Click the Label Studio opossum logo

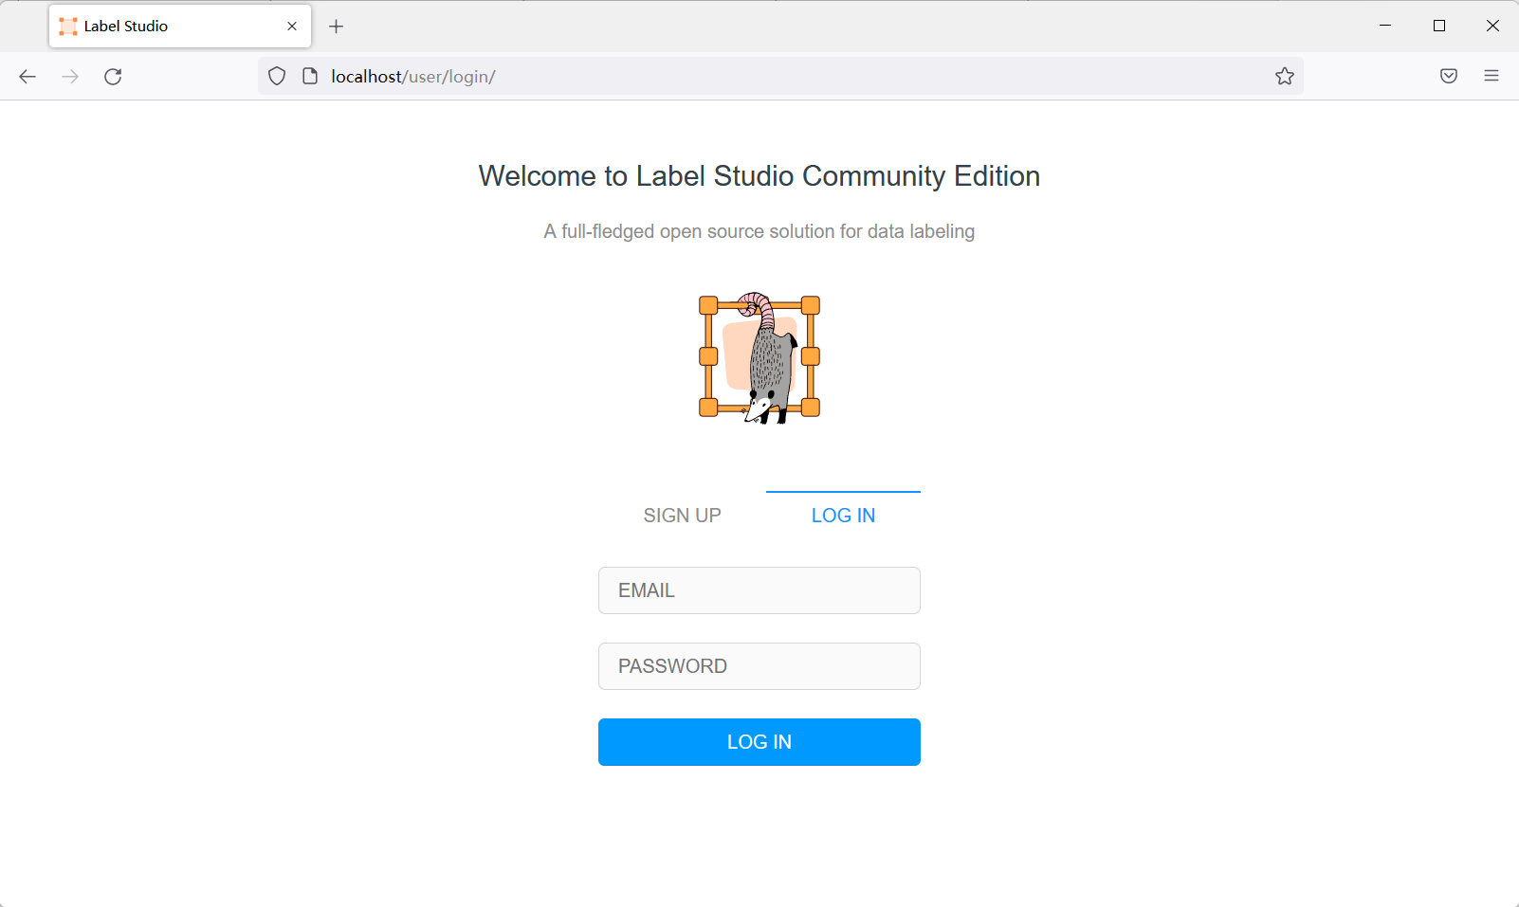759,357
